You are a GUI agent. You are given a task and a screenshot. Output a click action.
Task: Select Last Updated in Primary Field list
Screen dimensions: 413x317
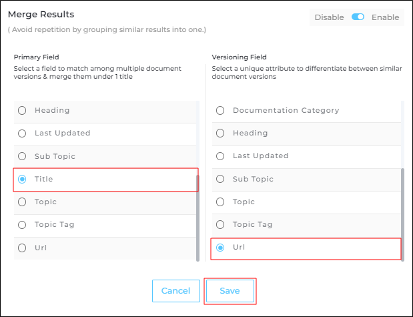tap(23, 133)
